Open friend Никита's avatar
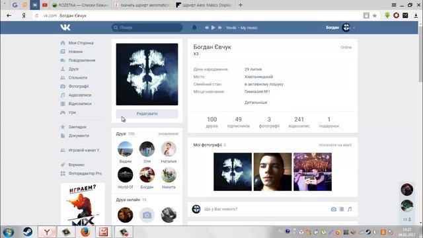The image size is (423, 238). click(169, 175)
